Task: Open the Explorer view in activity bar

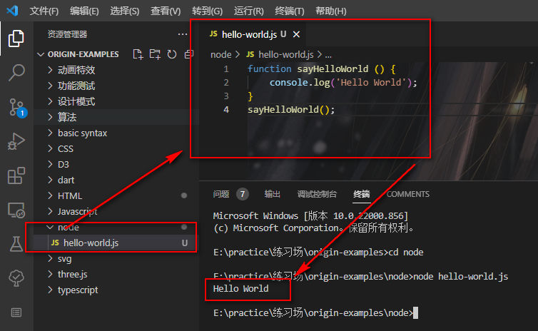Action: click(16, 39)
